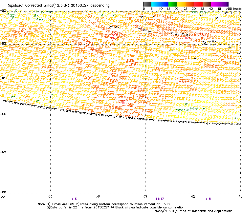The image size is (243, 213).
Task: Click the 'descending' word in the title
Action: tap(100, 6)
